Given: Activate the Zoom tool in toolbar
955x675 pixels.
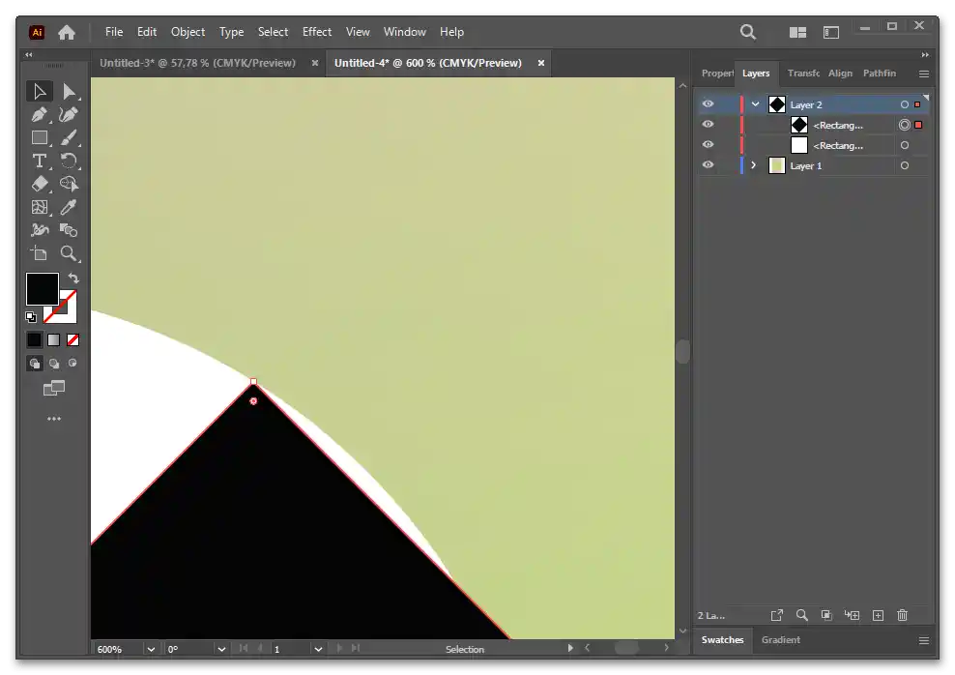Looking at the screenshot, I should tap(69, 253).
